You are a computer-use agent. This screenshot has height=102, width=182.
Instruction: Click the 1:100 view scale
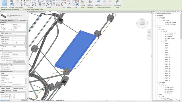tap(32, 101)
